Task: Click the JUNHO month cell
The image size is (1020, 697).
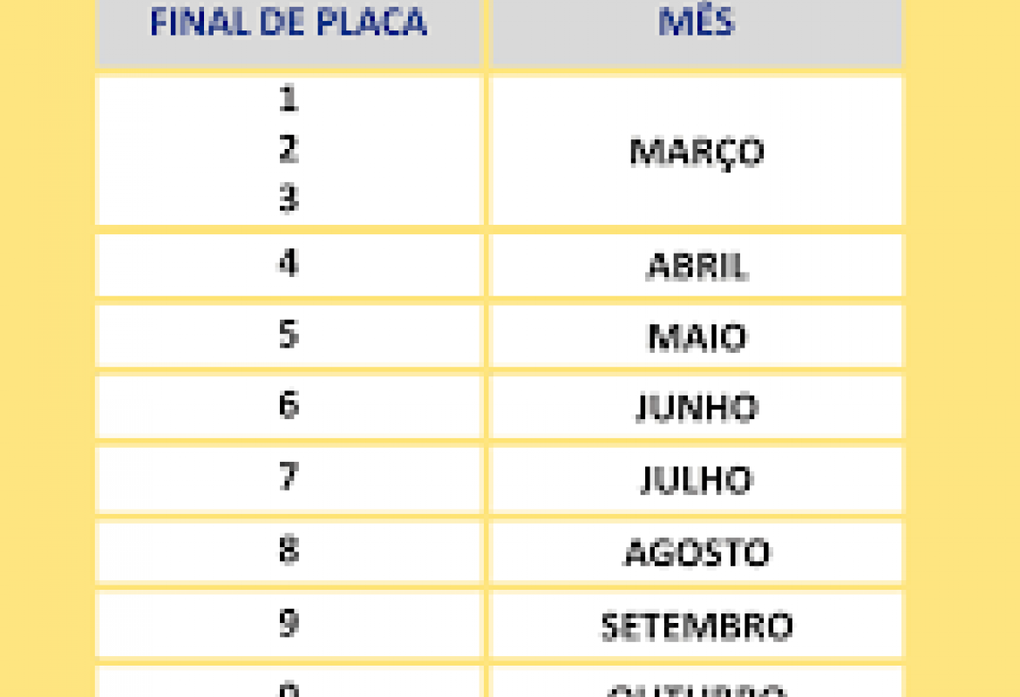Action: (x=697, y=408)
